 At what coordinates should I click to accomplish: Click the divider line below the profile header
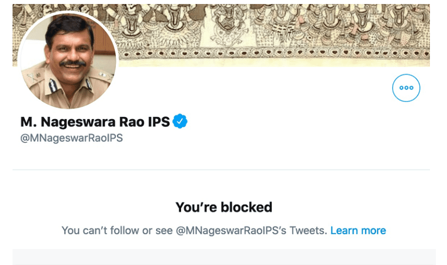221,169
